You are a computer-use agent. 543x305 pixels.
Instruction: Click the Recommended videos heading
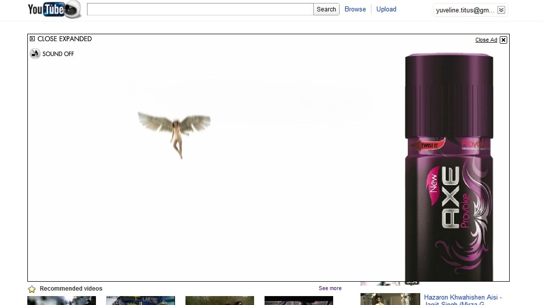point(71,289)
